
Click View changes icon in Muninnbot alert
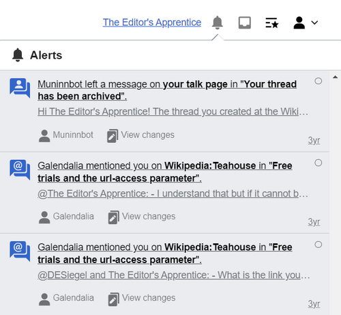tap(113, 136)
